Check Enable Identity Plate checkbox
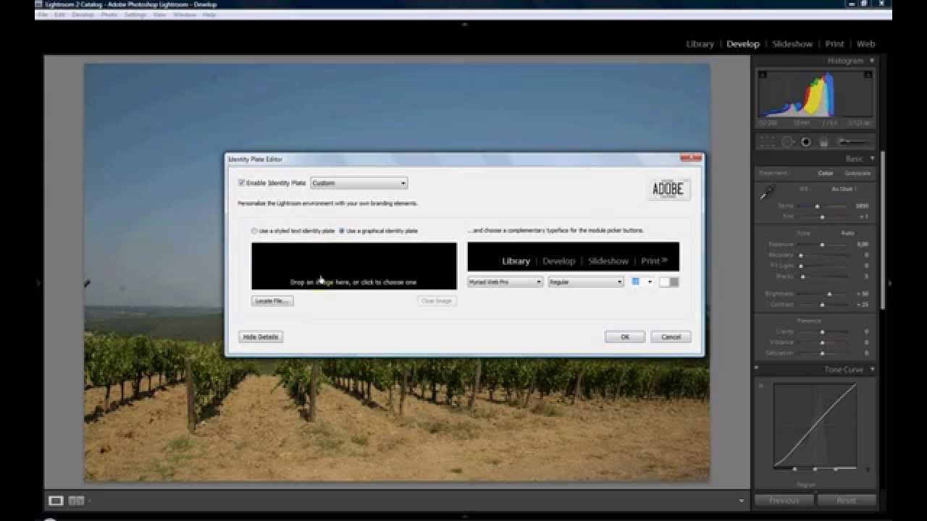Image resolution: width=927 pixels, height=521 pixels. 242,183
